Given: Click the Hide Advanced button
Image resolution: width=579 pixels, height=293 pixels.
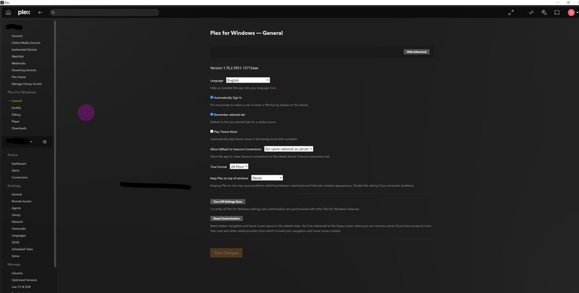Looking at the screenshot, I should (416, 52).
